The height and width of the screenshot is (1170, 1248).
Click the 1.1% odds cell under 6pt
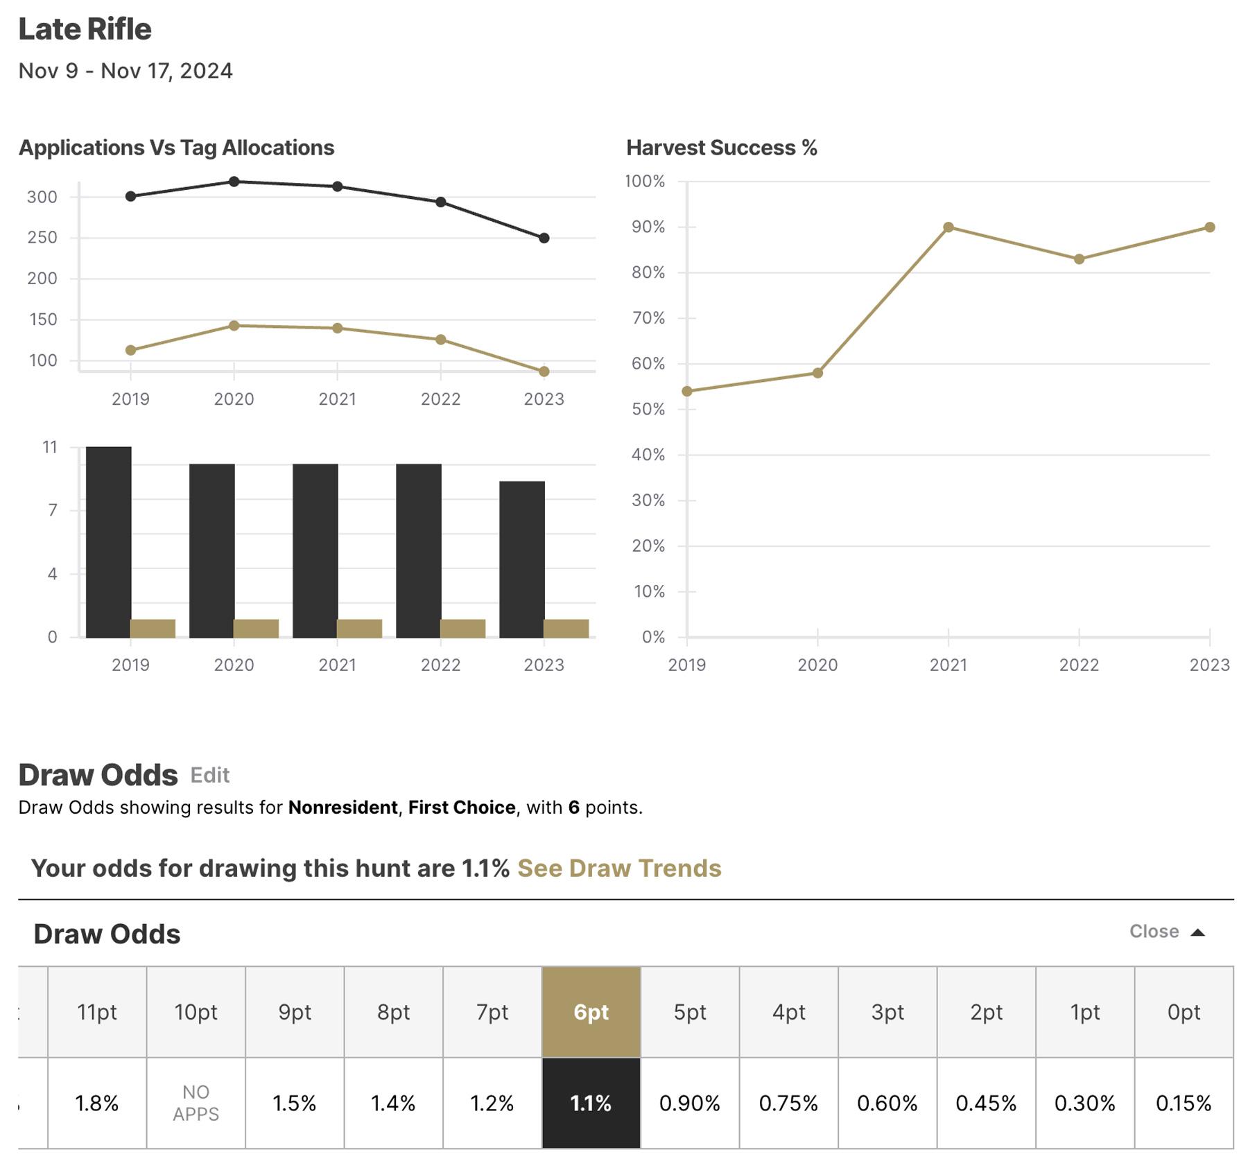click(591, 1101)
